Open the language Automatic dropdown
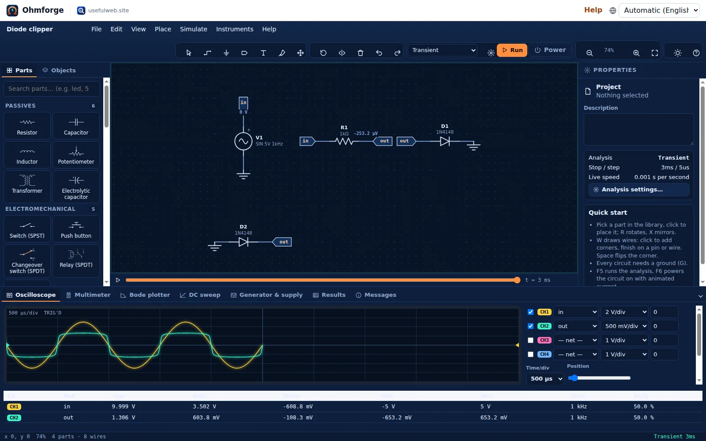The width and height of the screenshot is (706, 441). (659, 10)
